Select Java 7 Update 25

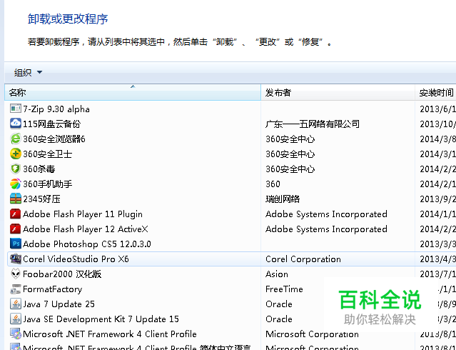click(x=59, y=304)
